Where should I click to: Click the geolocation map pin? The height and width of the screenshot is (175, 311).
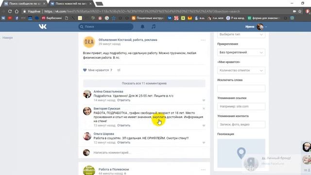point(241,153)
